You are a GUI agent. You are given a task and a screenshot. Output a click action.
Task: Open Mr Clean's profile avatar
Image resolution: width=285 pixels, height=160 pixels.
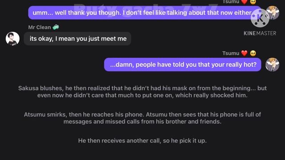[x=12, y=39]
